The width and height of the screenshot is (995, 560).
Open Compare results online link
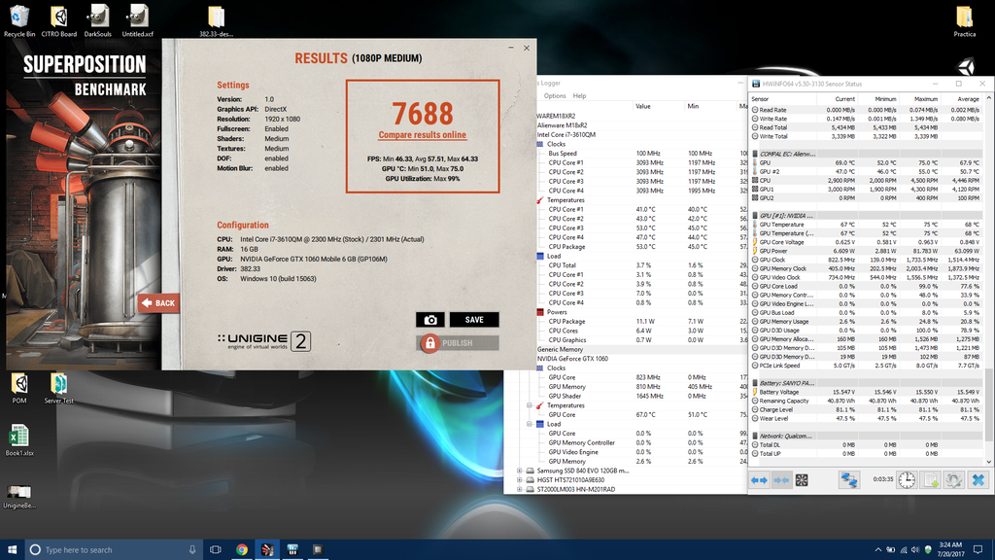pos(422,135)
